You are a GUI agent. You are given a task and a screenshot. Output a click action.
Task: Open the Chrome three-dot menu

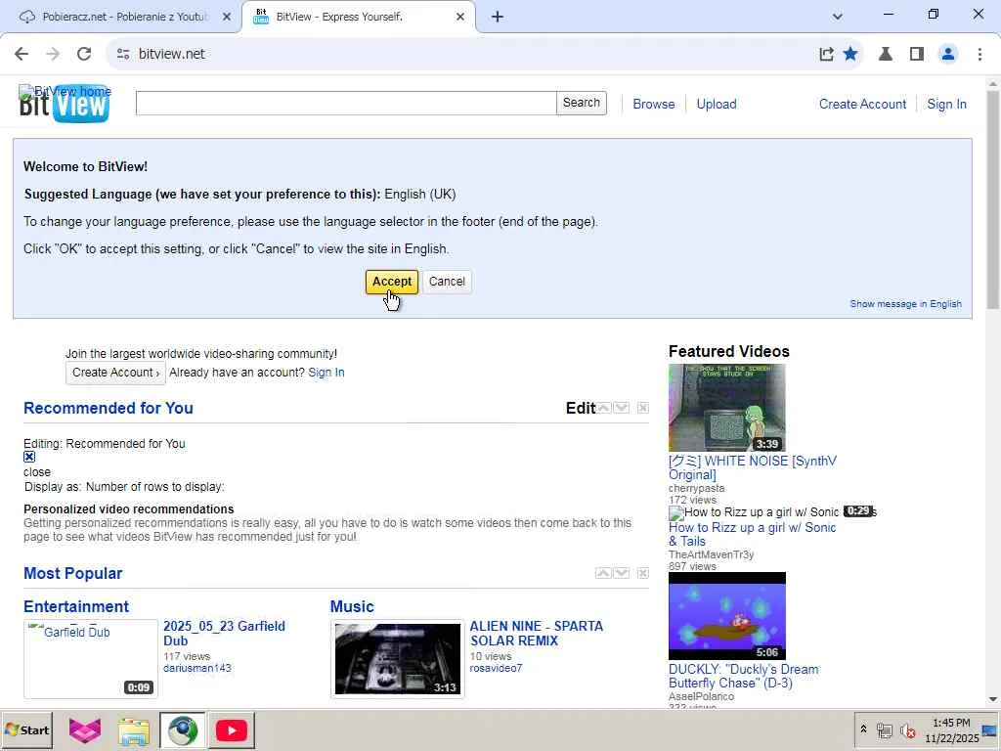click(979, 55)
